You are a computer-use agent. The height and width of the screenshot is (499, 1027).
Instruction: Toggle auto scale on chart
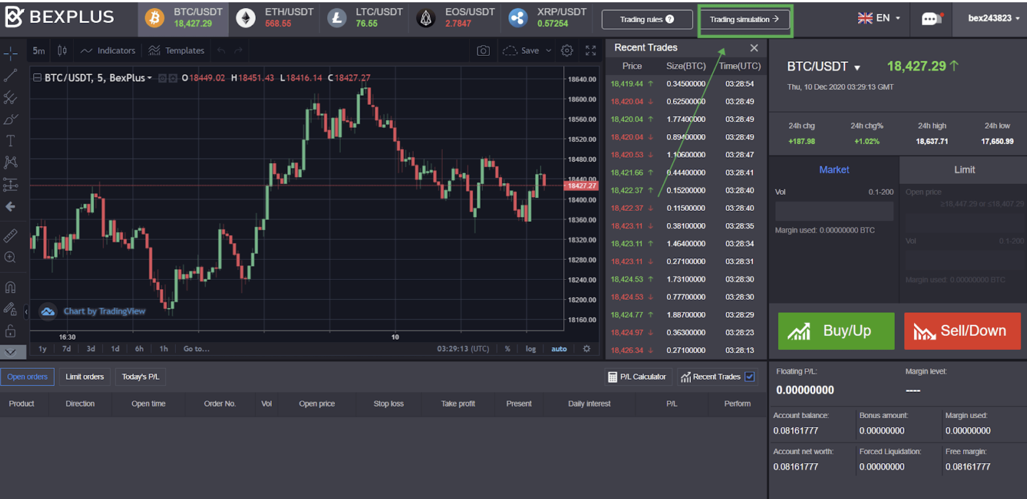[x=559, y=349]
